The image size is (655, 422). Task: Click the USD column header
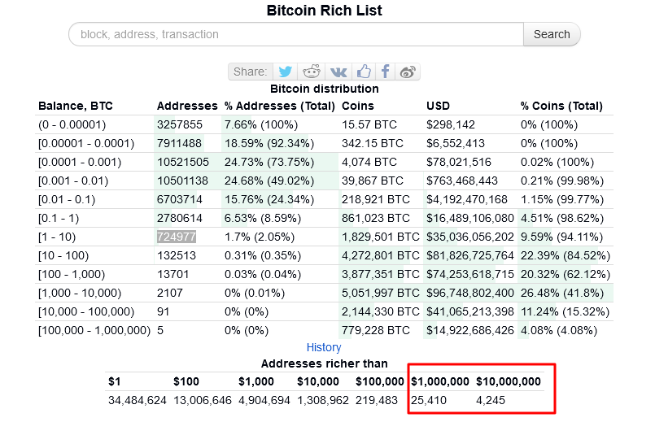click(438, 106)
